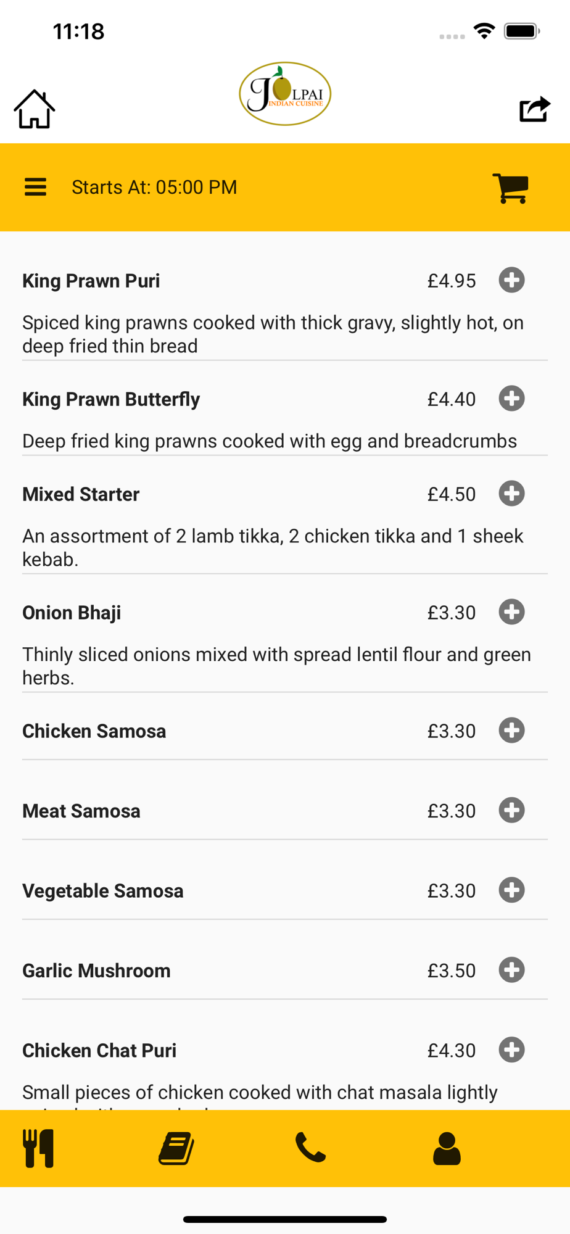Tap the Jolpai Indian Cuisine logo
The image size is (570, 1234).
click(x=285, y=94)
